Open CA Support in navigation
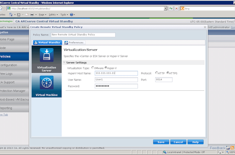Screen dimensions: 235x155 pyautogui.click(x=14, y=82)
